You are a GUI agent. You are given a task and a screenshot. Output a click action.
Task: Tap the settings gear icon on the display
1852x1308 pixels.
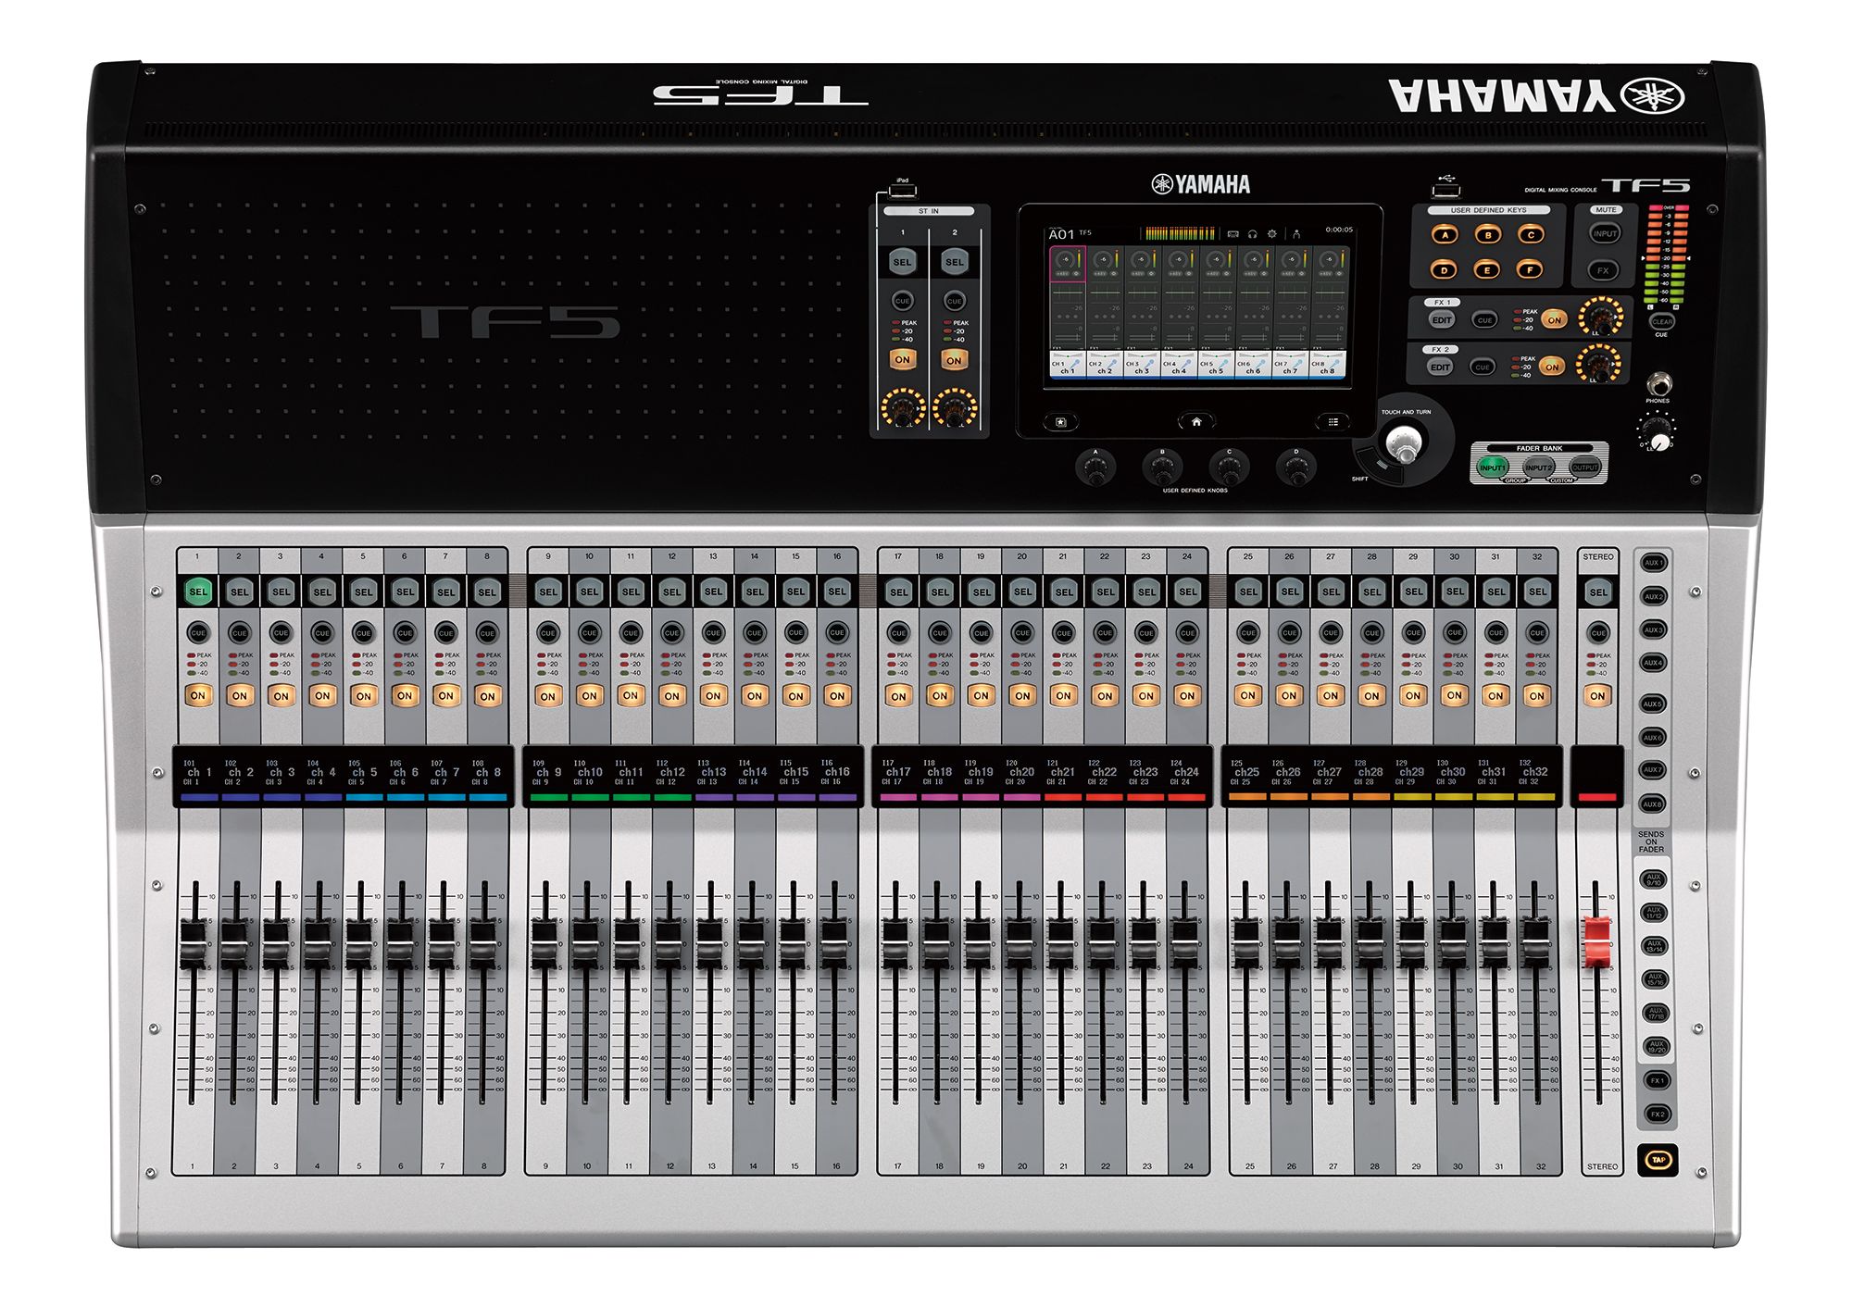click(x=1272, y=234)
